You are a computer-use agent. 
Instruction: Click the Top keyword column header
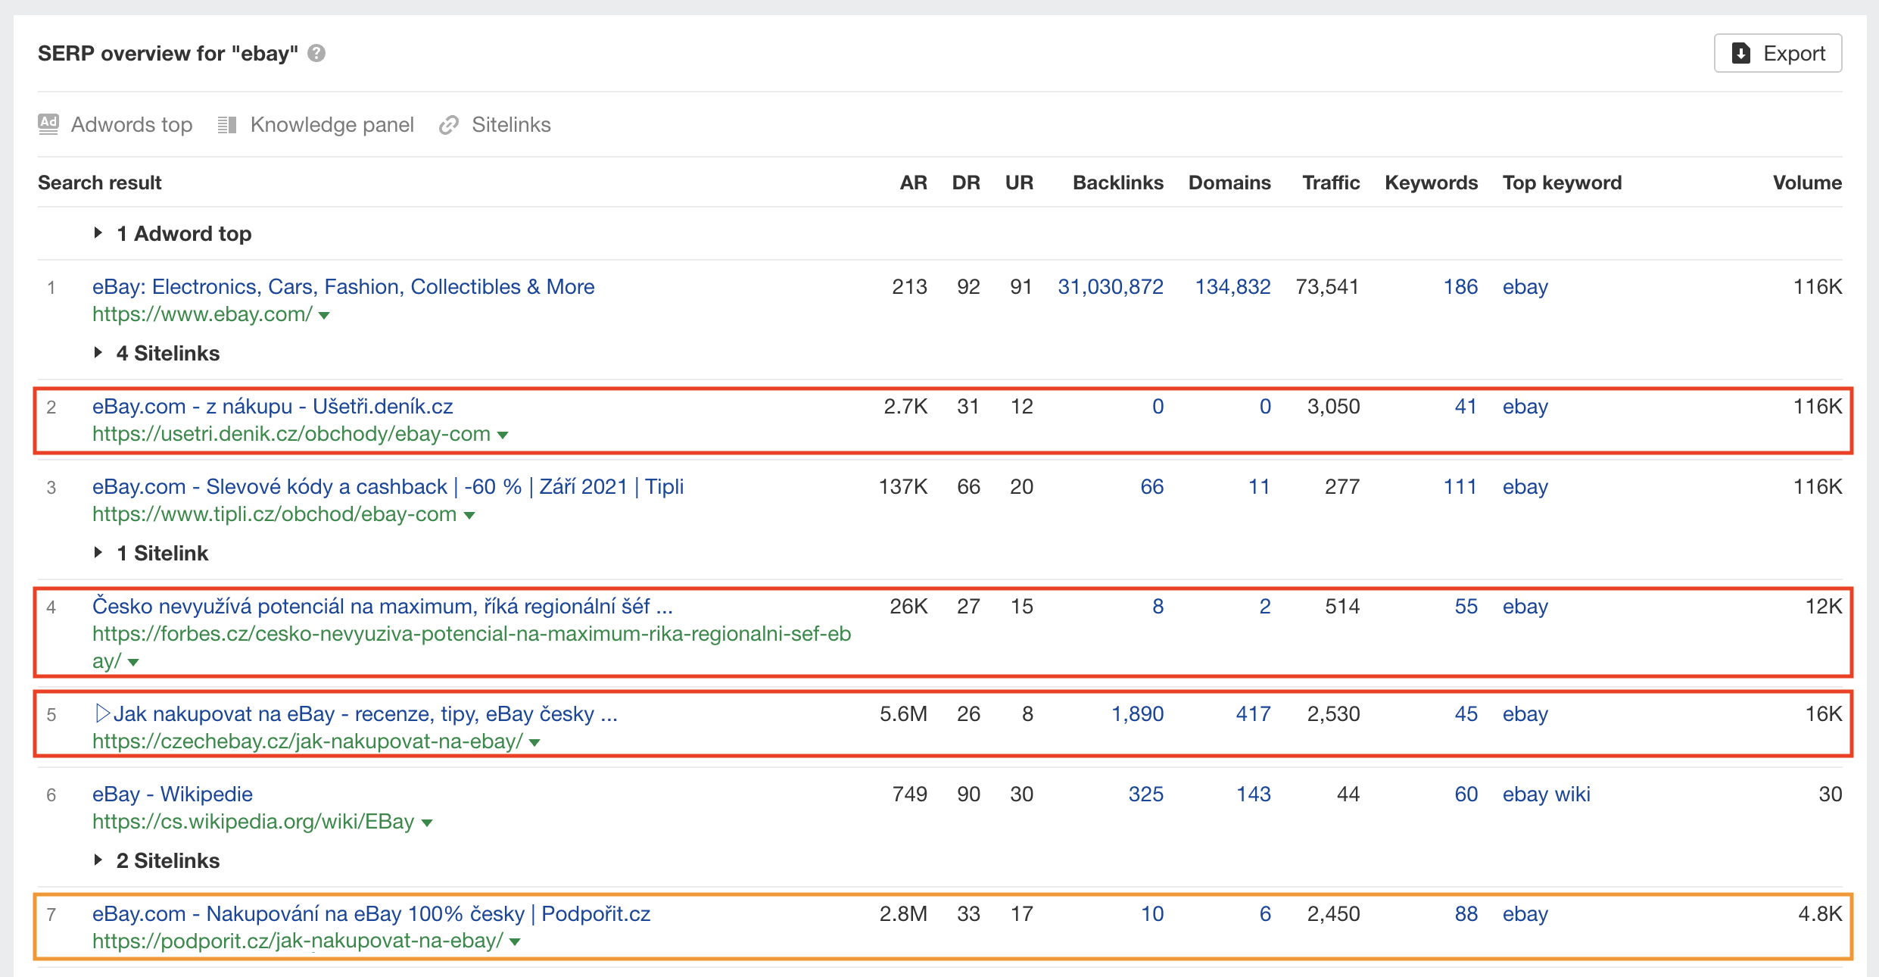click(x=1563, y=183)
